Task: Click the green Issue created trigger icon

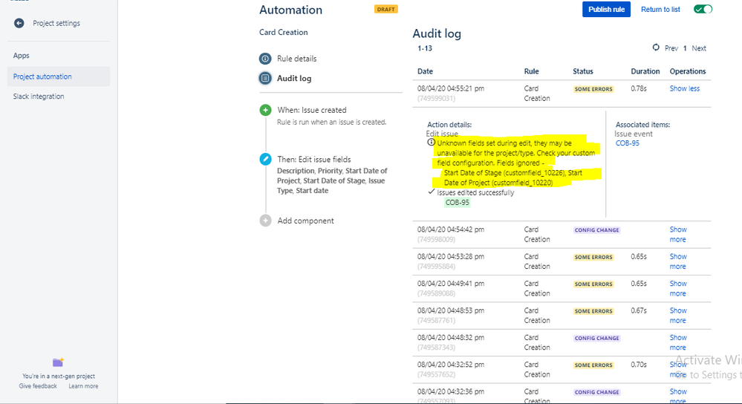Action: (x=265, y=110)
